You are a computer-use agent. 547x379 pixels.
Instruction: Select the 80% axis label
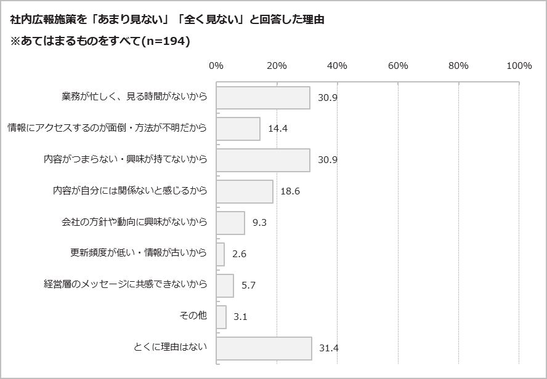click(458, 65)
